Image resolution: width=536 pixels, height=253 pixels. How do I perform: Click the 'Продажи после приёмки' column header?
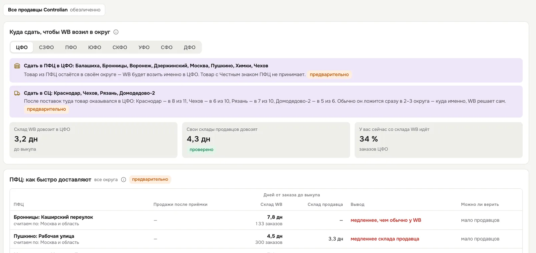(x=180, y=204)
